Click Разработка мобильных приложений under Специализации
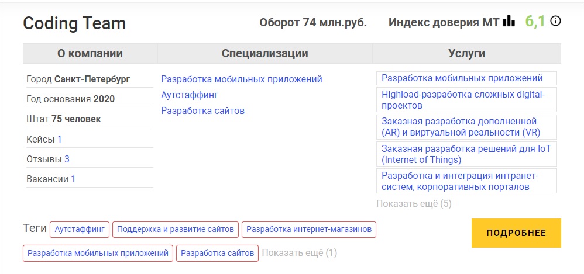This screenshot has width=584, height=274. [x=241, y=79]
